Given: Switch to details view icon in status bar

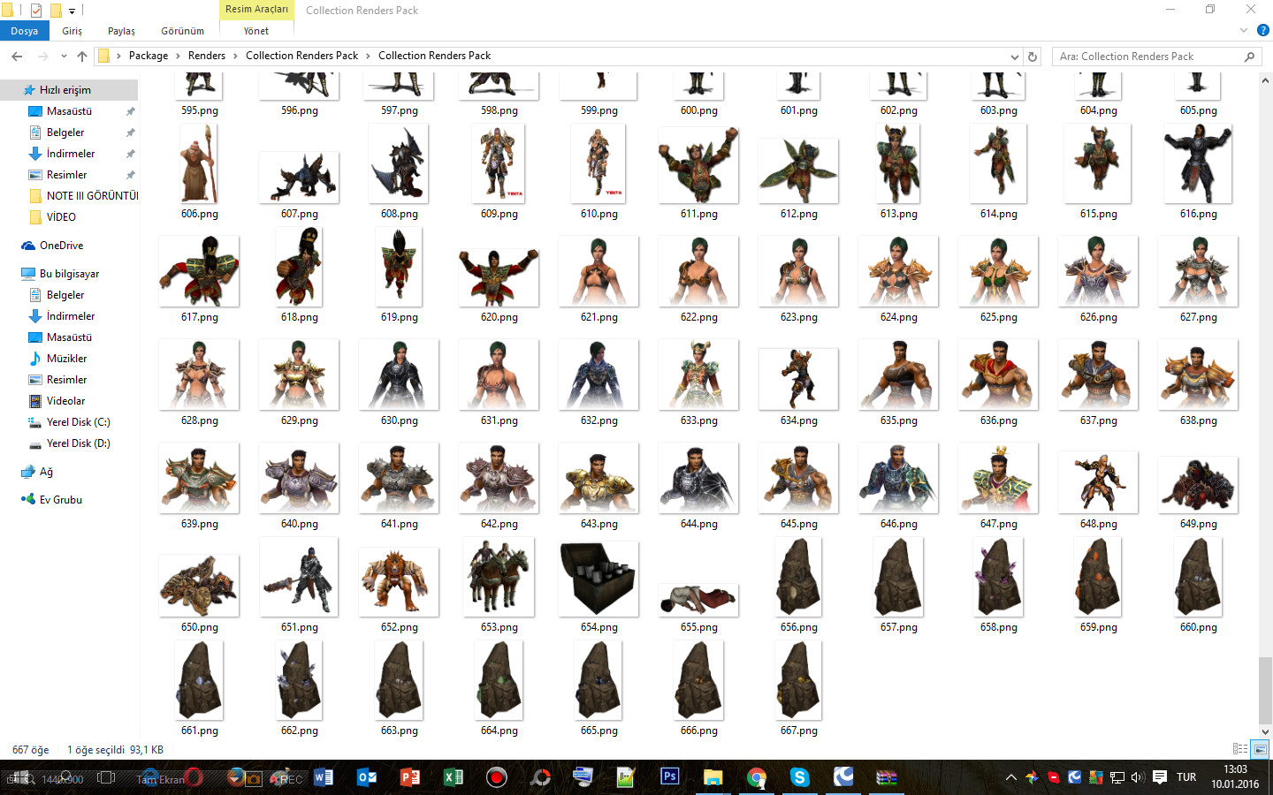Looking at the screenshot, I should (1240, 749).
